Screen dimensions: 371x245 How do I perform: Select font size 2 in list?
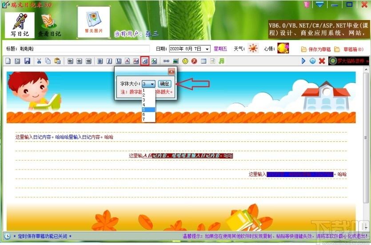point(148,95)
